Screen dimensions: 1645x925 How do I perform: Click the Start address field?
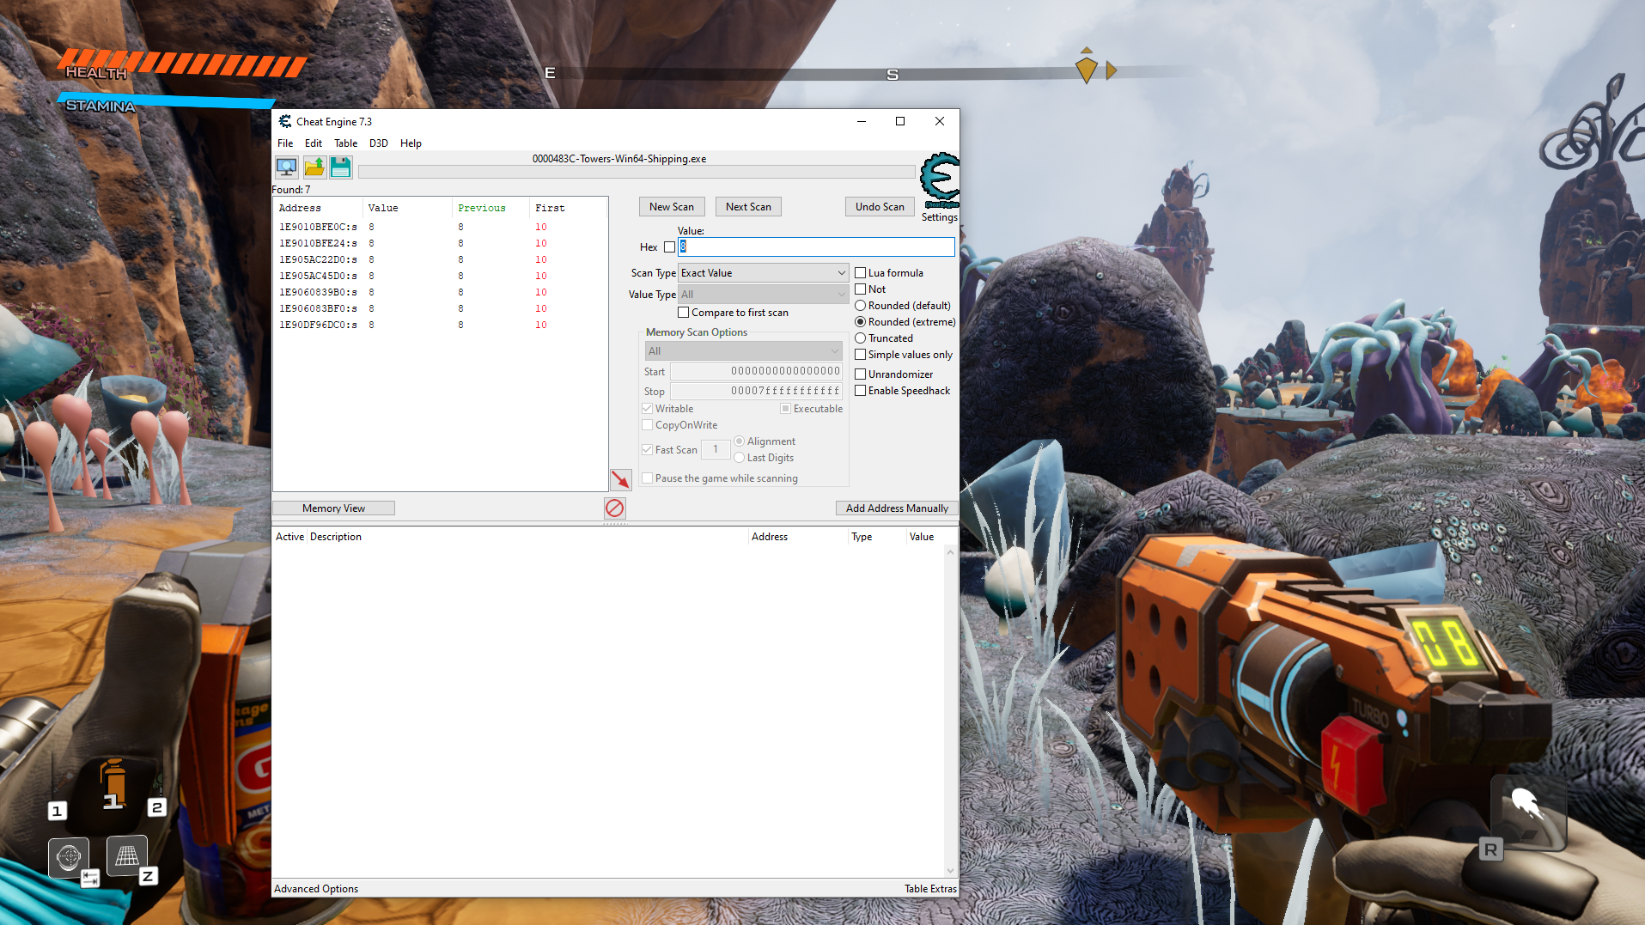pyautogui.click(x=756, y=372)
